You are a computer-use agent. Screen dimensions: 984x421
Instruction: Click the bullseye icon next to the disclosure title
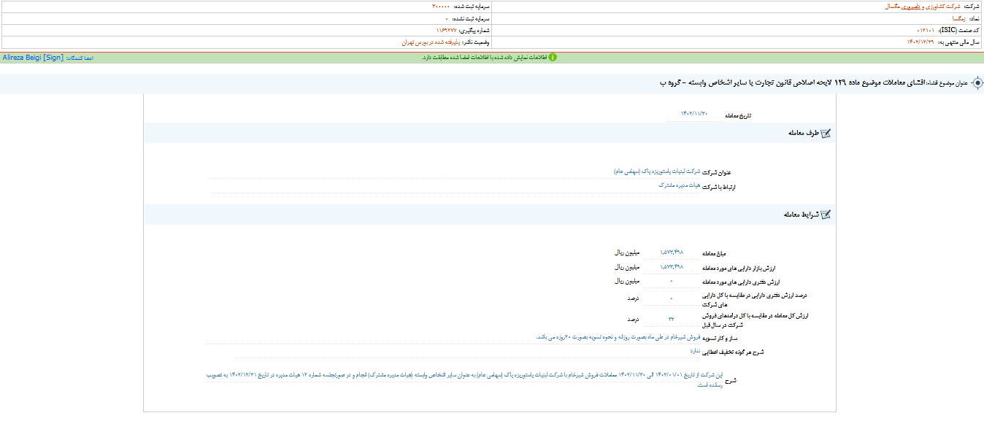coord(976,83)
